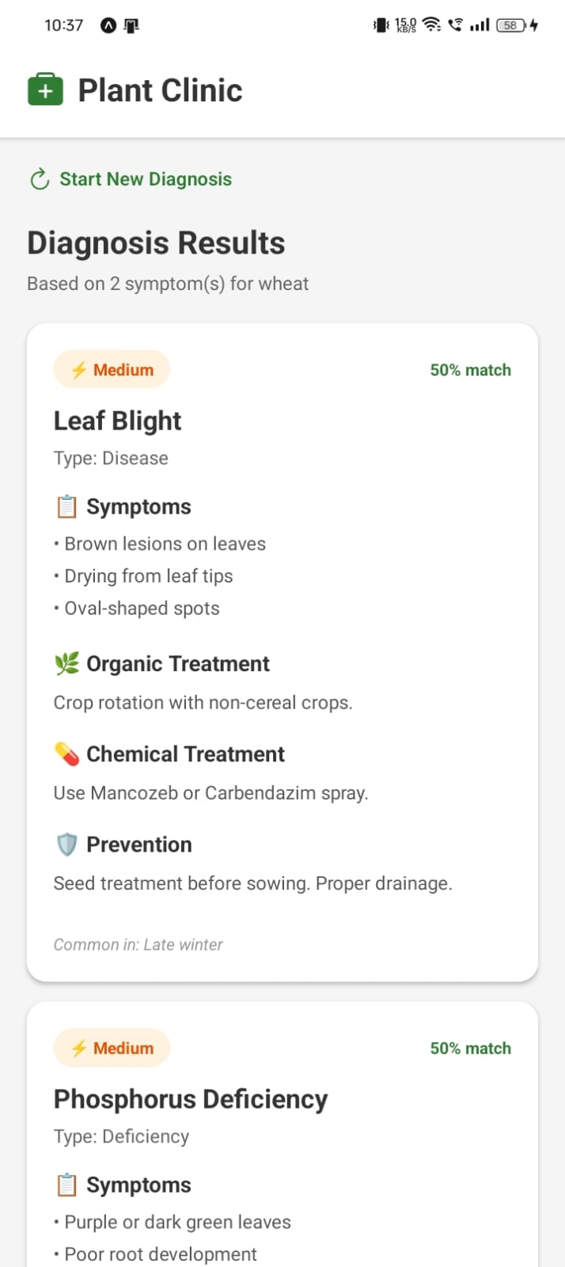Click the green medical kit Plant Clinic icon
The image size is (565, 1267).
(x=45, y=89)
